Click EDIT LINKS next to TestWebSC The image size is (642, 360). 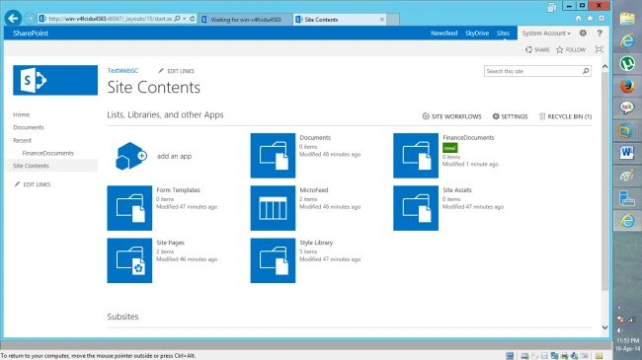[x=176, y=71]
